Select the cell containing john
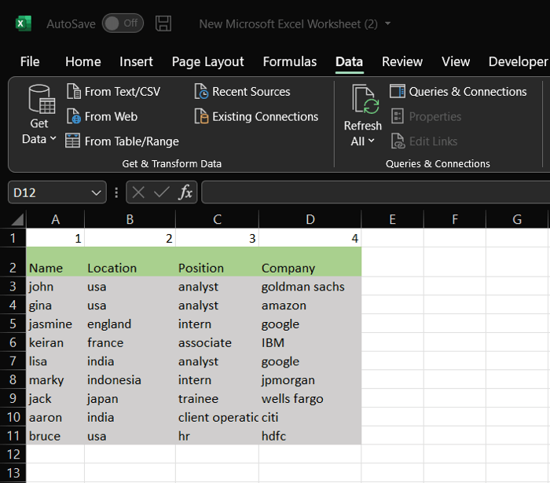Viewport: 550px width, 483px height. point(55,287)
